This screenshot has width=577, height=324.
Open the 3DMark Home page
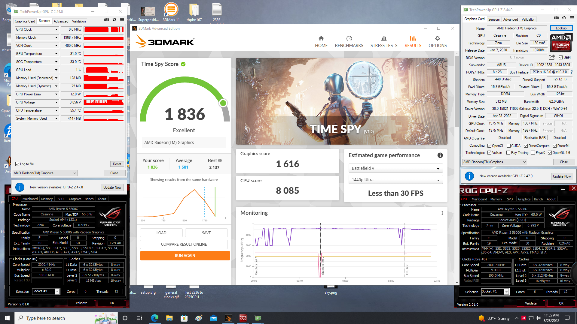pos(321,42)
